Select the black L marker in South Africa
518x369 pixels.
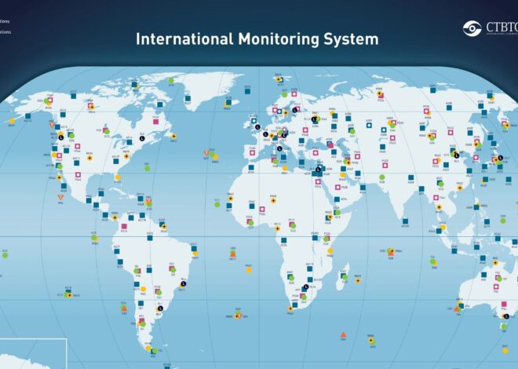[x=306, y=287]
